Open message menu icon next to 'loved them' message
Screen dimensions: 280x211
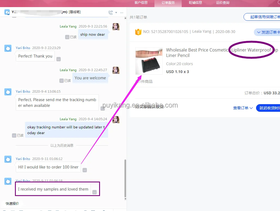(x=95, y=192)
